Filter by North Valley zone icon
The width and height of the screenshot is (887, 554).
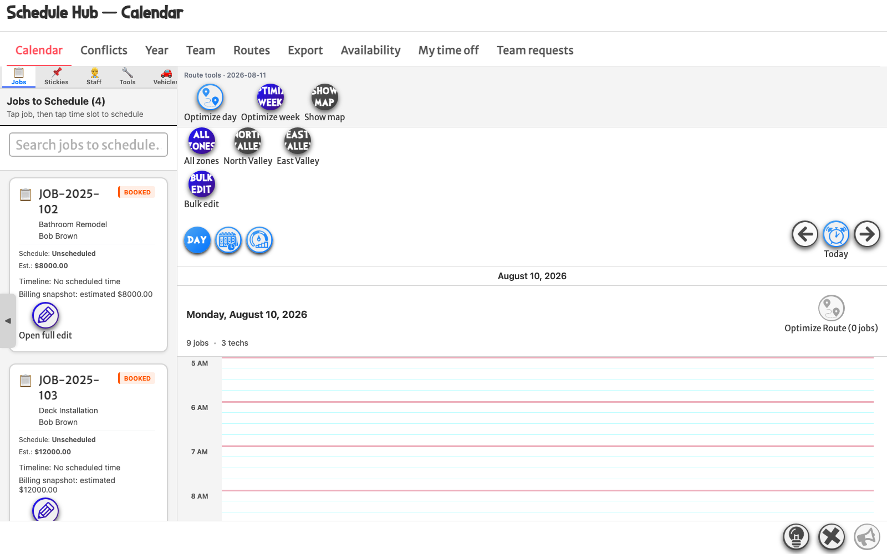pos(248,141)
